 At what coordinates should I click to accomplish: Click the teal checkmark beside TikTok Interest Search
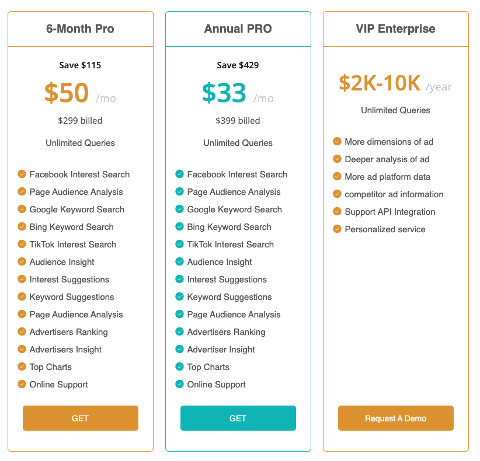(180, 244)
